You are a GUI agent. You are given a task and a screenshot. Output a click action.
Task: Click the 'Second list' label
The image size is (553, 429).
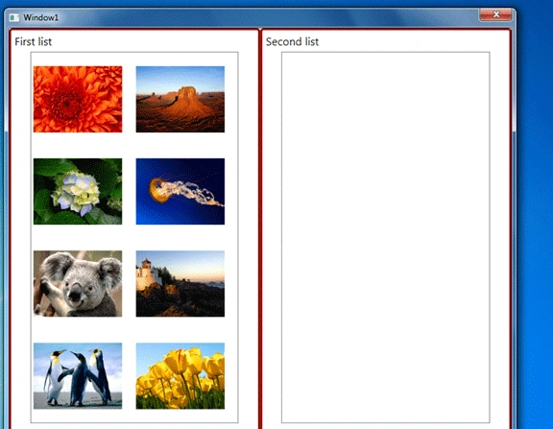click(x=292, y=41)
